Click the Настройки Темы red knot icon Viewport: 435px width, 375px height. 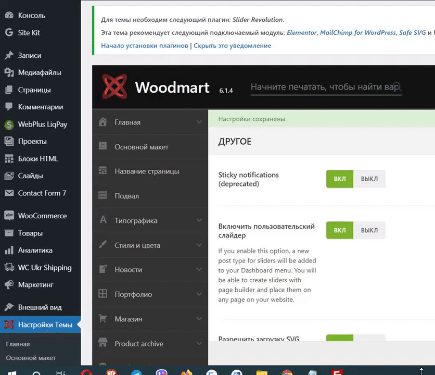click(x=9, y=324)
